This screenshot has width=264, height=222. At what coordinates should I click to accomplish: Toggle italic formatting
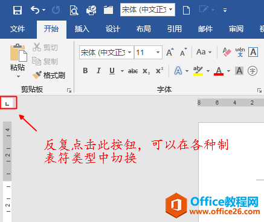(x=98, y=71)
